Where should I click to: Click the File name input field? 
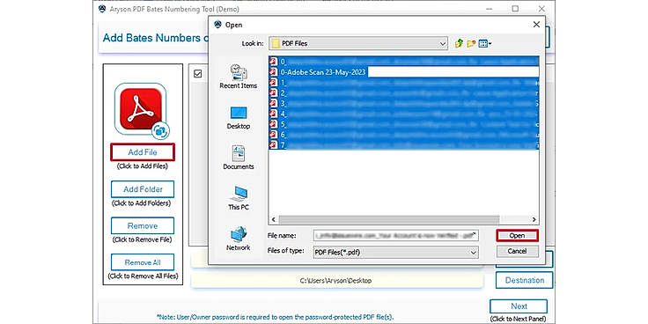[395, 236]
